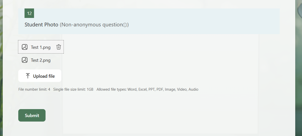Select the Student Photo question title
Screen dimensions: 302x136
41,25
